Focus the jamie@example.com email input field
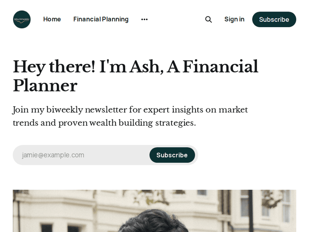 (74, 155)
